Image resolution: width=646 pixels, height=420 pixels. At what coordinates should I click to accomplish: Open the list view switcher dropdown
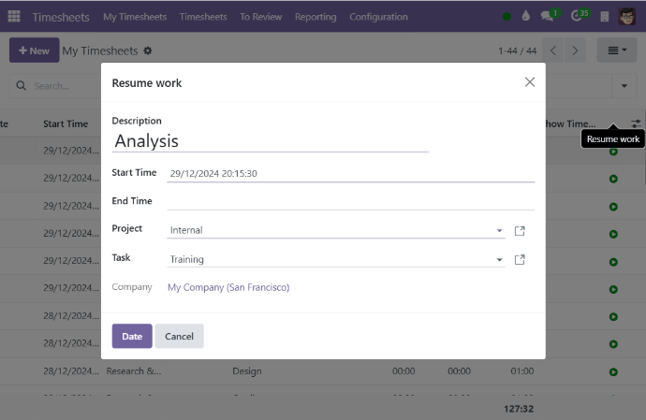click(617, 51)
